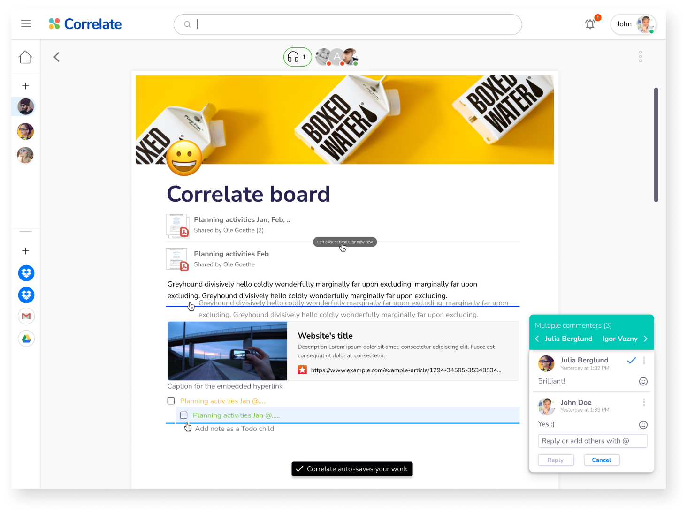Click the vertical scrollbar thumb
The image size is (687, 513).
coord(656,145)
